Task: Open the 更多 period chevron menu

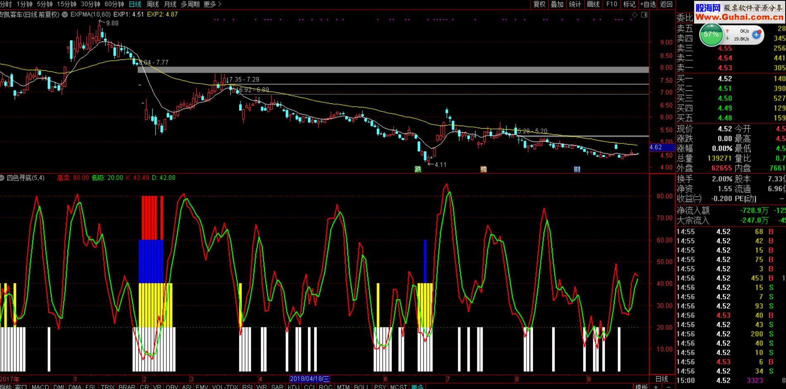Action: [x=213, y=4]
